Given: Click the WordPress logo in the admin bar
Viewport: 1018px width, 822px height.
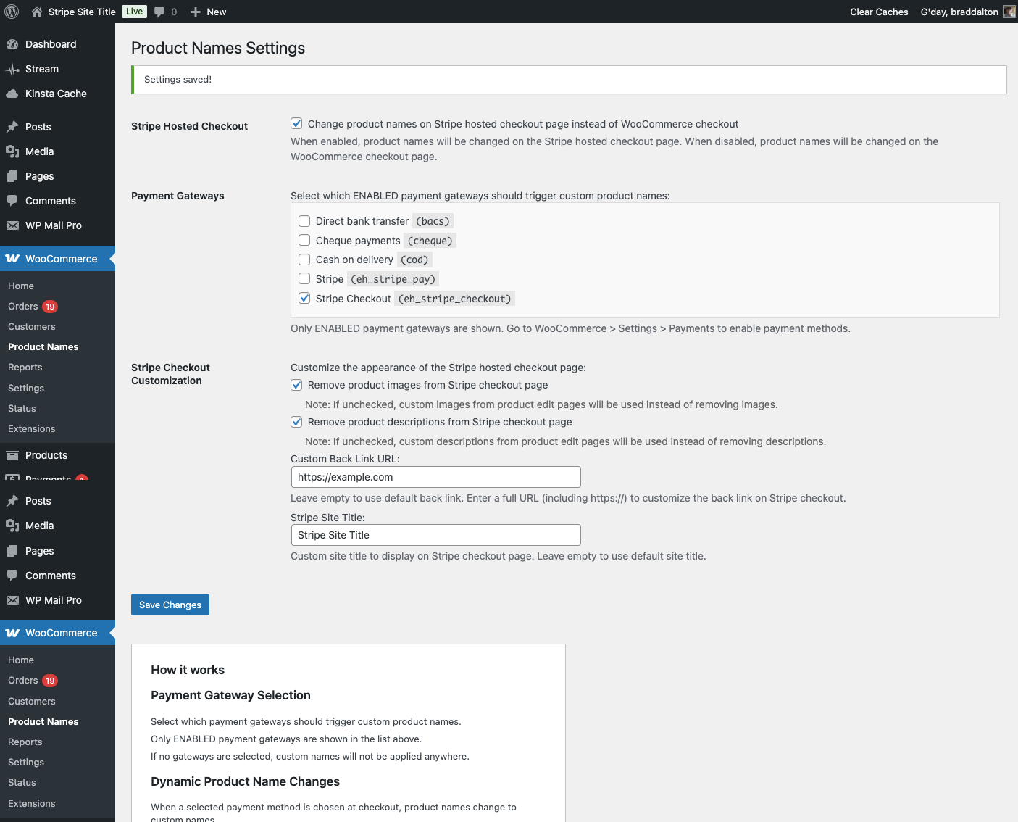Looking at the screenshot, I should coord(12,12).
